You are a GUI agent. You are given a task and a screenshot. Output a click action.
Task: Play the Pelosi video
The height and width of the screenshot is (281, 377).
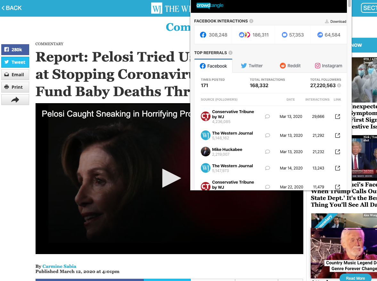171,178
